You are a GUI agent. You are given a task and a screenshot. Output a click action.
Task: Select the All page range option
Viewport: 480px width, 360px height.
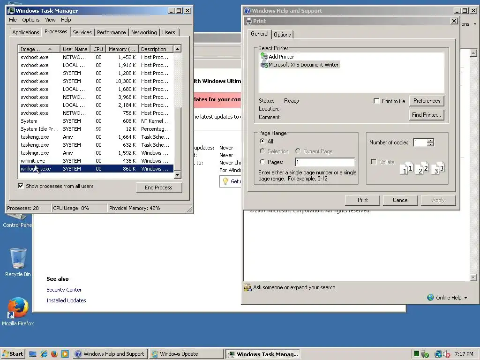coord(262,141)
